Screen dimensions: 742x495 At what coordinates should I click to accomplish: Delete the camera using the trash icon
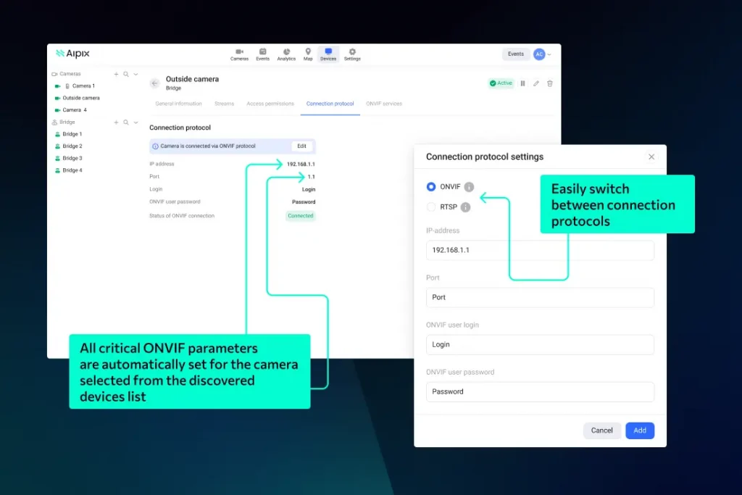550,83
